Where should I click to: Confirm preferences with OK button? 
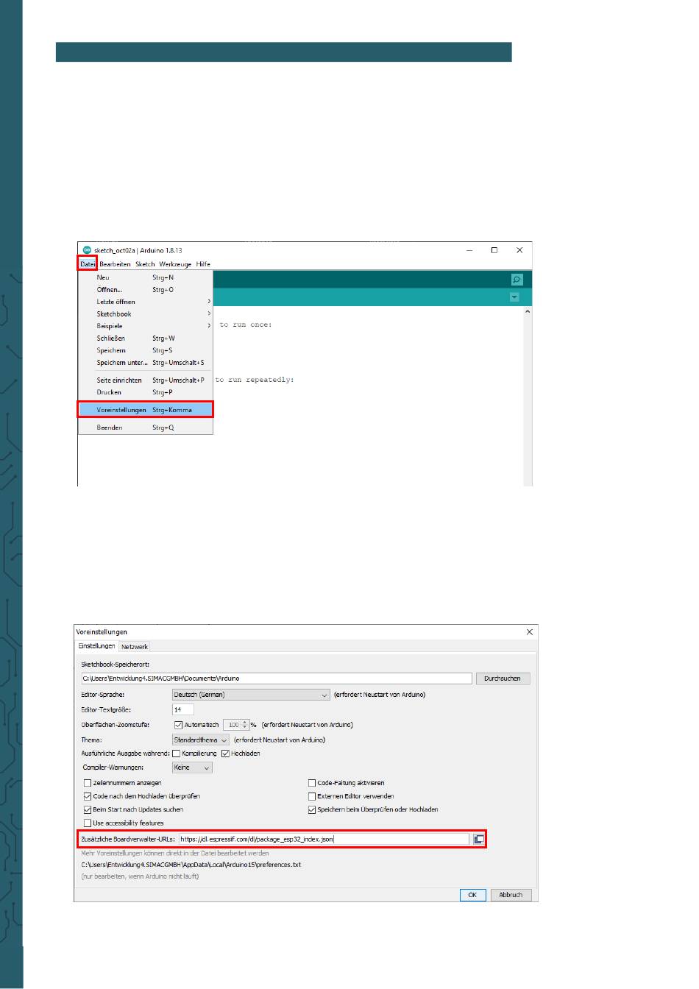coord(472,895)
